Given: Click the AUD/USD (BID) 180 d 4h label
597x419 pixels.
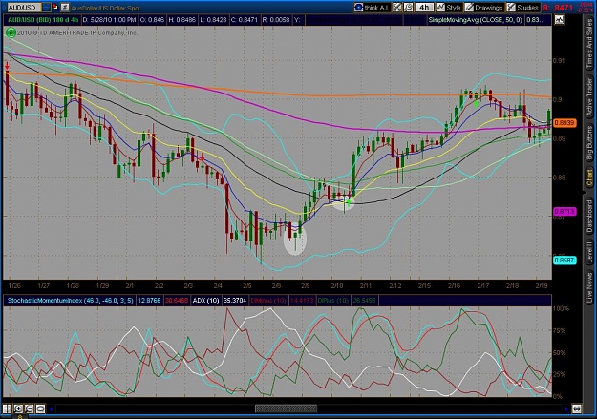Looking at the screenshot, I should click(x=42, y=20).
